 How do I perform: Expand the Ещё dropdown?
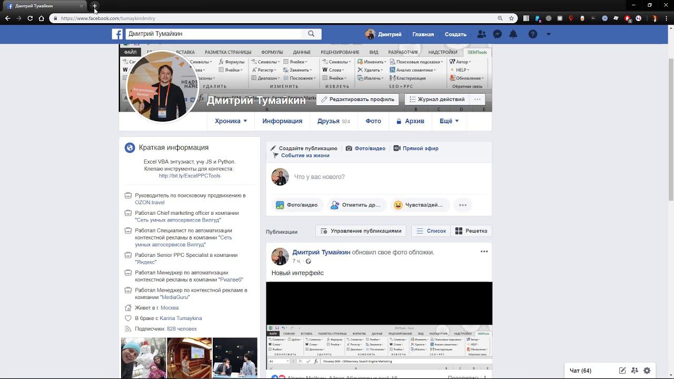(x=449, y=121)
